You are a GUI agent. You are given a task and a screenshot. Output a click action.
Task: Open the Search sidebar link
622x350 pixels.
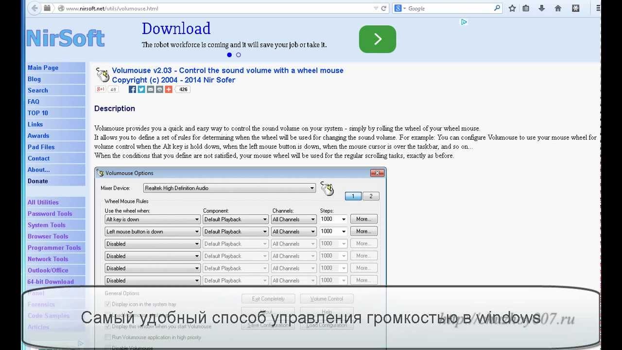(37, 90)
